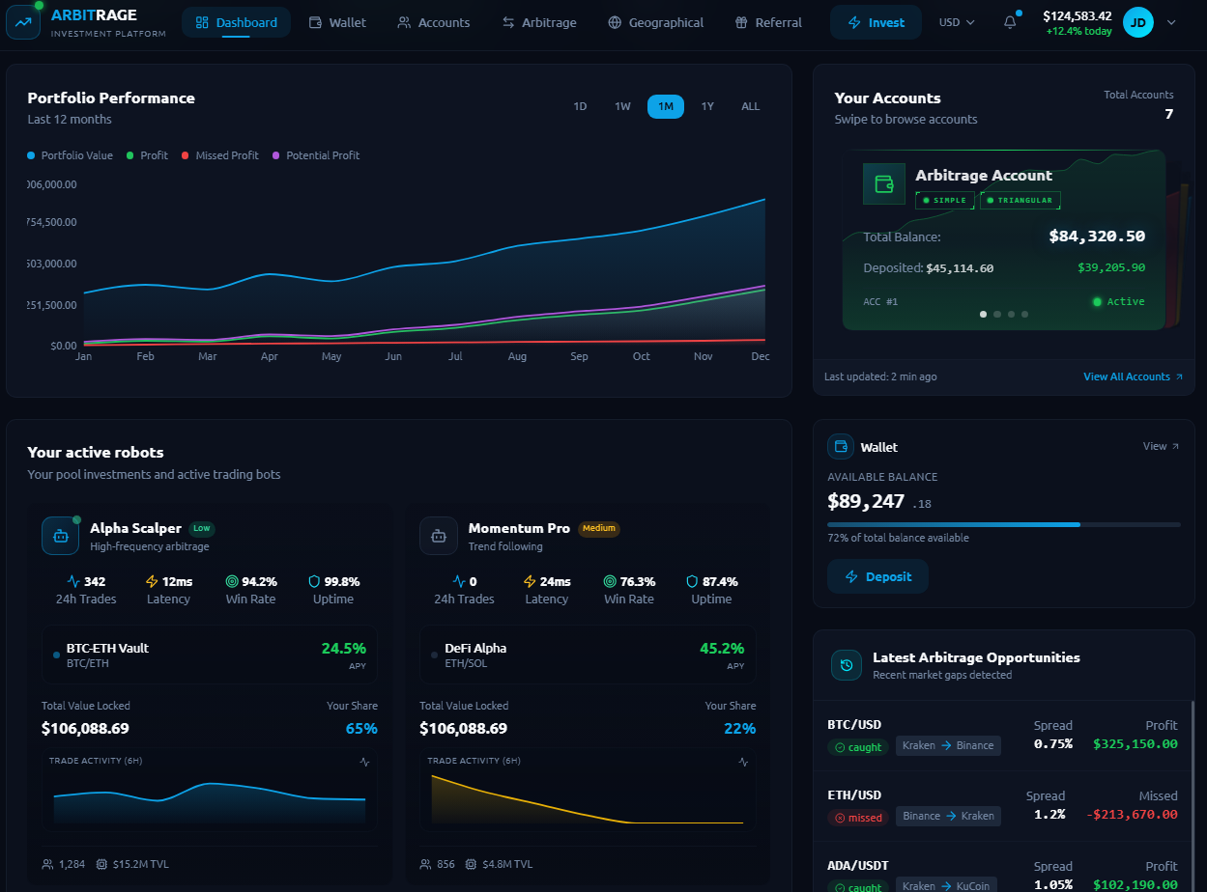The height and width of the screenshot is (892, 1207).
Task: Click the Alpha Scalper trade activity pulse icon
Action: (x=364, y=762)
